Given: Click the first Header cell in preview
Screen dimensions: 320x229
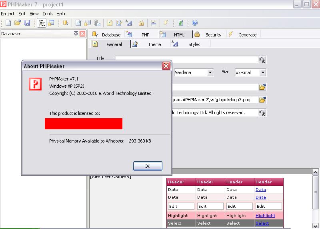Looking at the screenshot, I should click(x=181, y=182).
